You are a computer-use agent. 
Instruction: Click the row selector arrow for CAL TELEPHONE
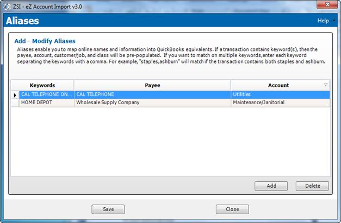[15, 94]
